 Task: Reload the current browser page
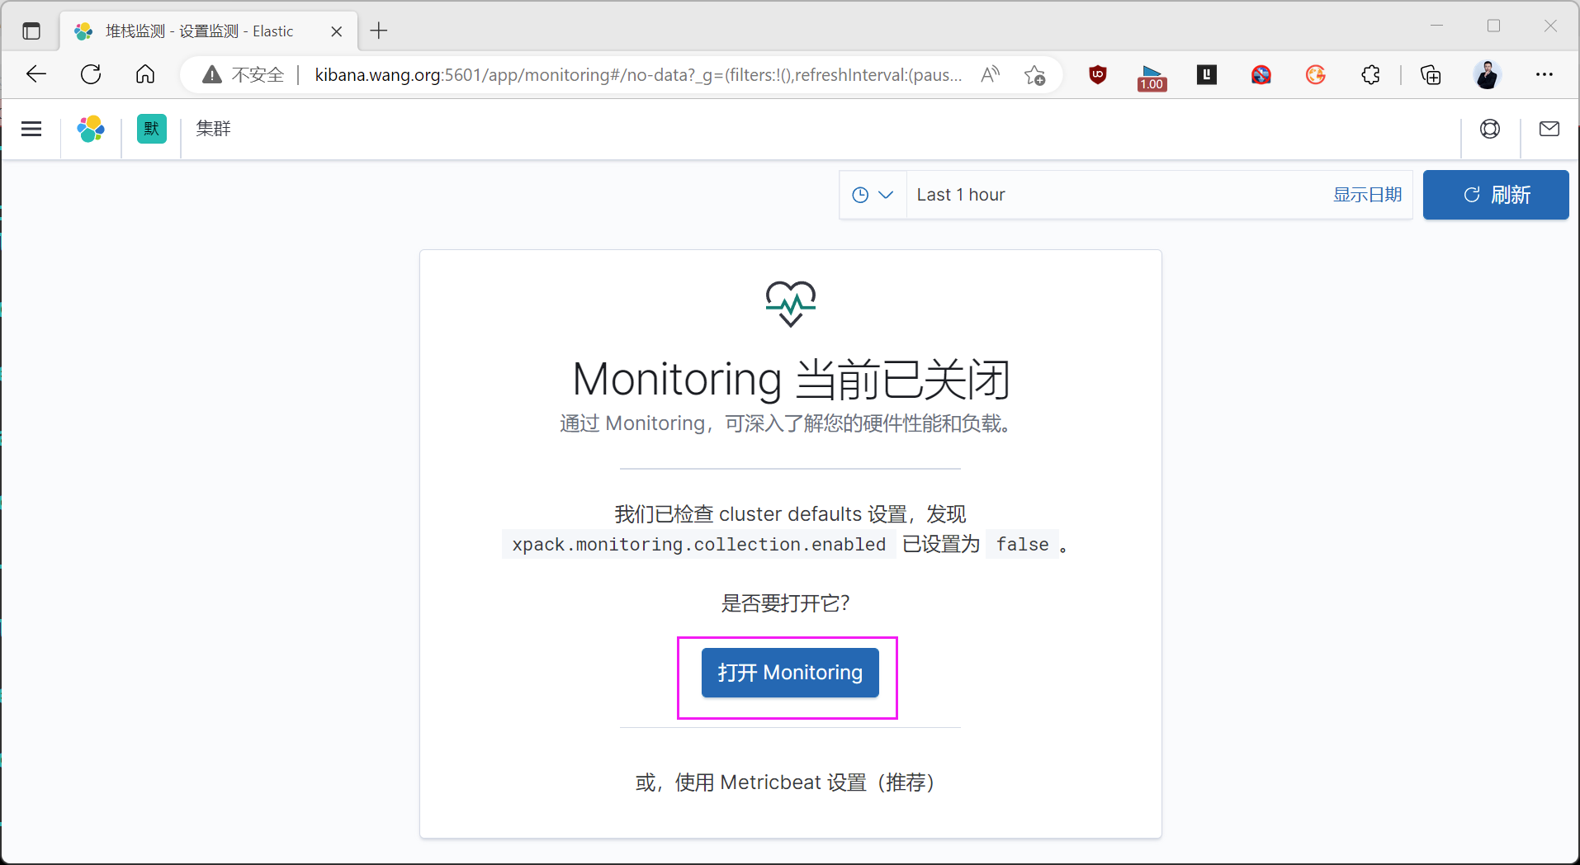[91, 74]
